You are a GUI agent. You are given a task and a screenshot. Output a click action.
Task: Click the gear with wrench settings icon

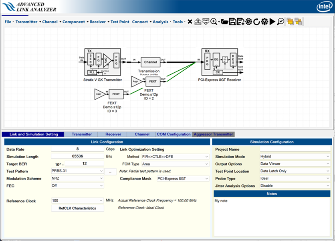point(264,22)
